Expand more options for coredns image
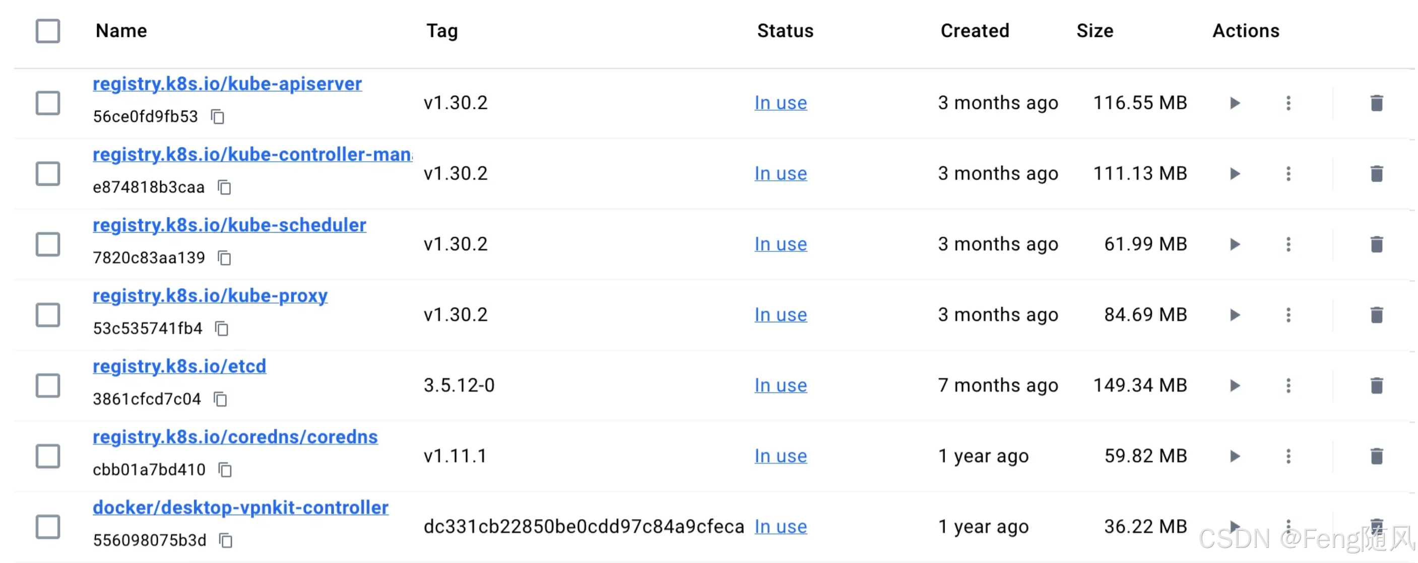The image size is (1418, 563). coord(1288,456)
